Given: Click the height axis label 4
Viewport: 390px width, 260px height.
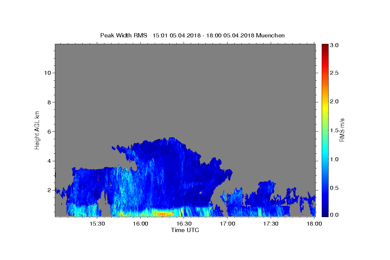Looking at the screenshot, I should click(x=49, y=161).
